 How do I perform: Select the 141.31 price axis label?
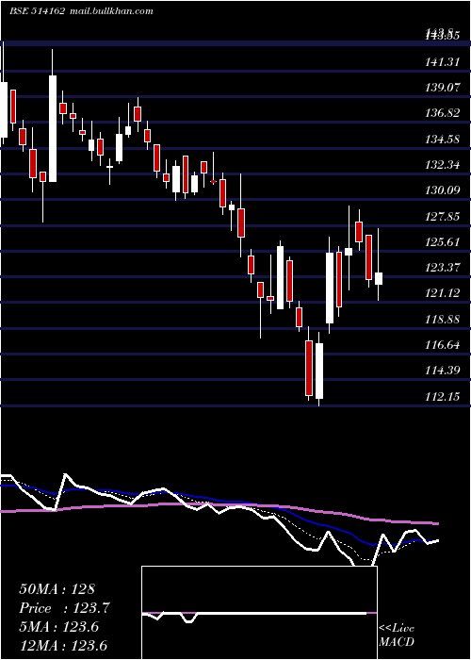click(x=442, y=62)
